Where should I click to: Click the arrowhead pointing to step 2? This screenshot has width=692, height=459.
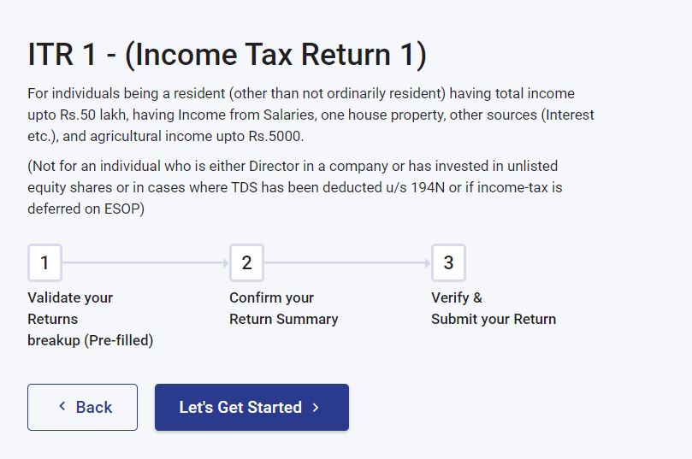coord(226,263)
